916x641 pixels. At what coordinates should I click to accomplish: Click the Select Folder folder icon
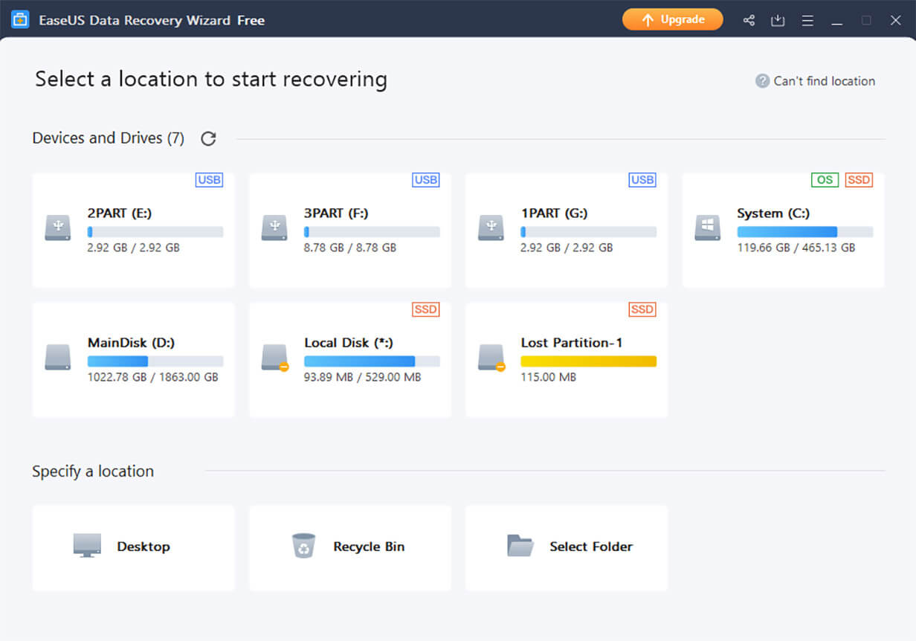coord(520,546)
